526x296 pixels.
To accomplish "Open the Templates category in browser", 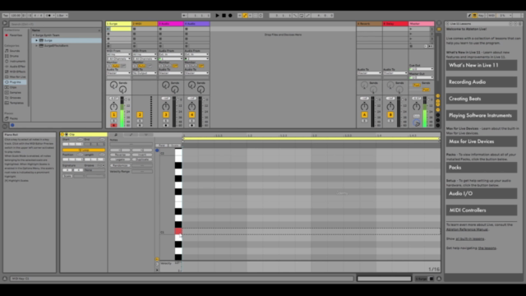I will click(15, 103).
